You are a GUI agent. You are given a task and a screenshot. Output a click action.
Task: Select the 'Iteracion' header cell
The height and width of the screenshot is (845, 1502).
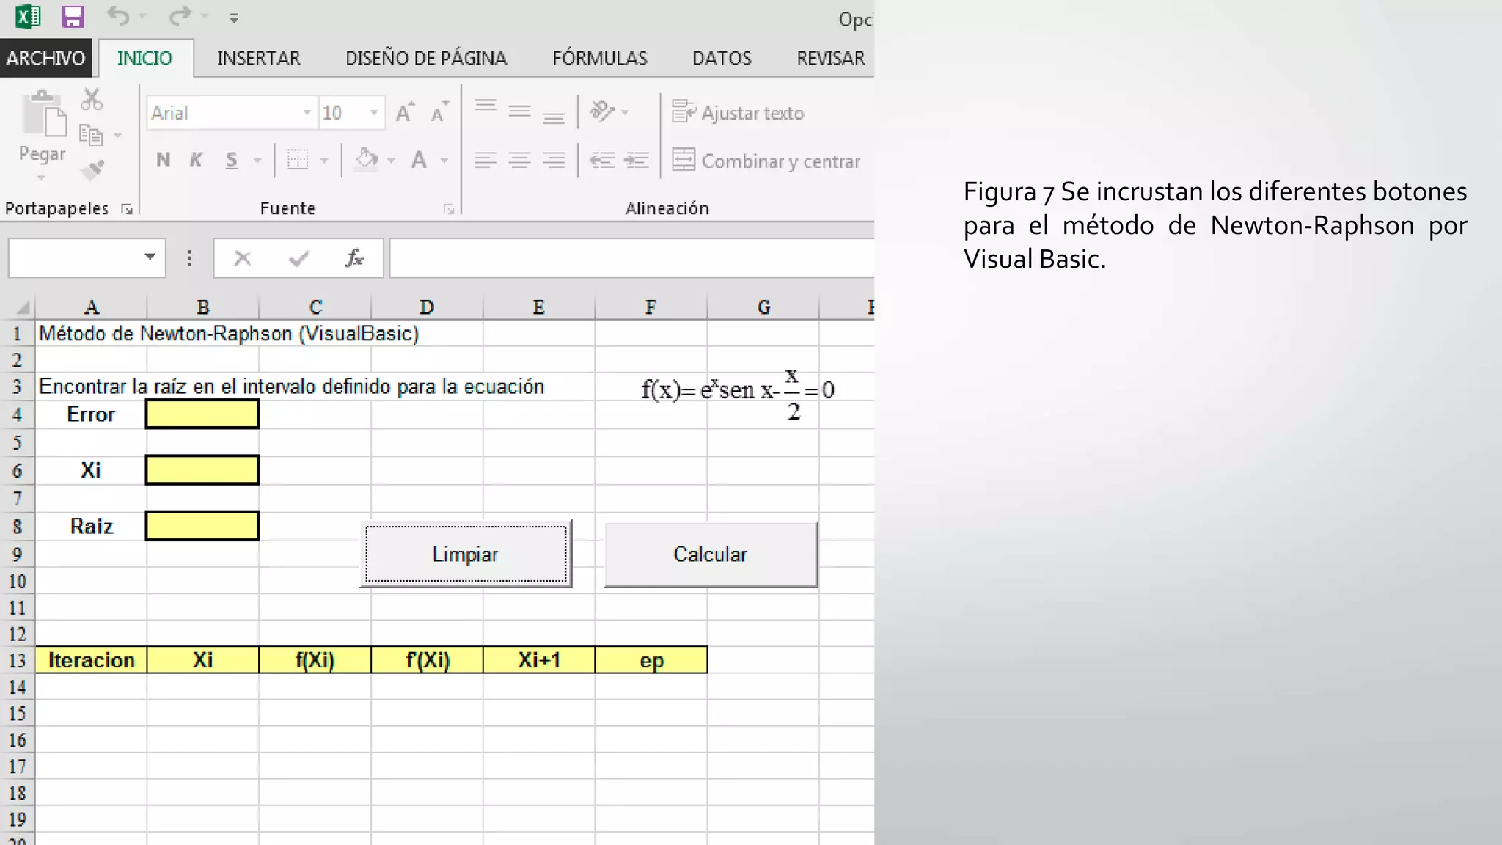91,660
